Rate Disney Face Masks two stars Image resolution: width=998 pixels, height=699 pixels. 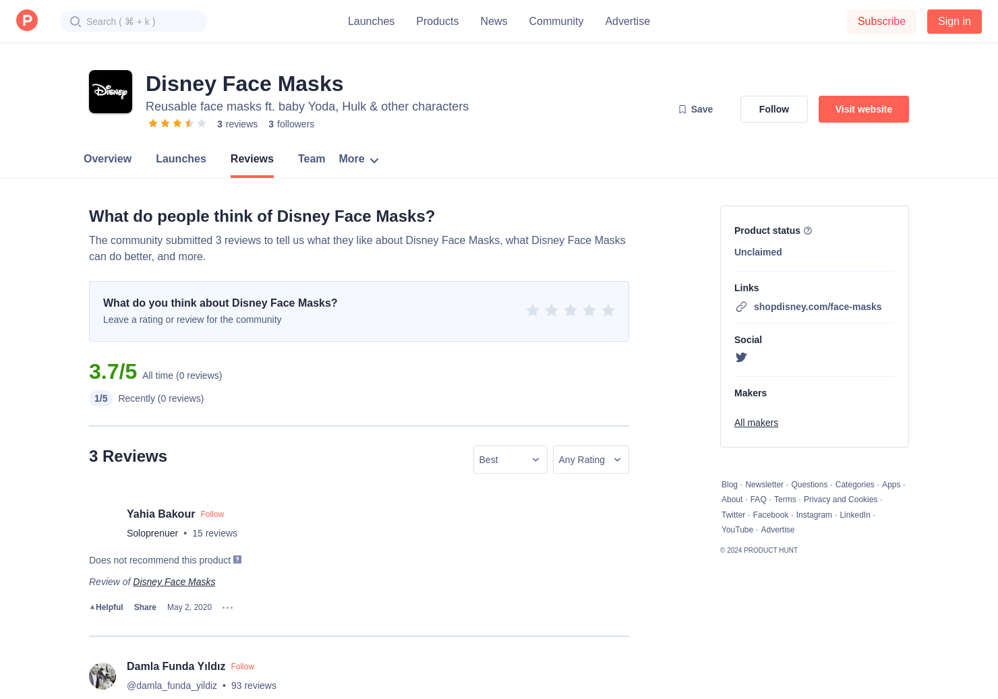(x=552, y=310)
